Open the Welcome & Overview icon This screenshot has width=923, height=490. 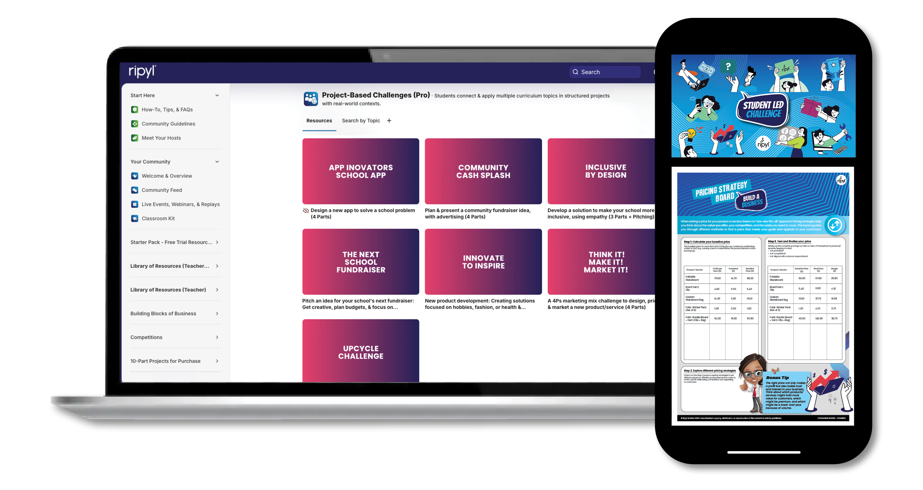[x=135, y=176]
